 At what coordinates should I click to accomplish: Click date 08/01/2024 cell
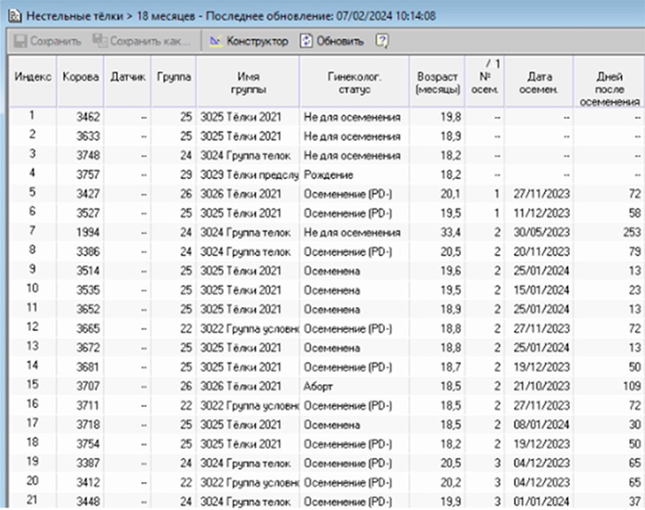click(x=539, y=425)
